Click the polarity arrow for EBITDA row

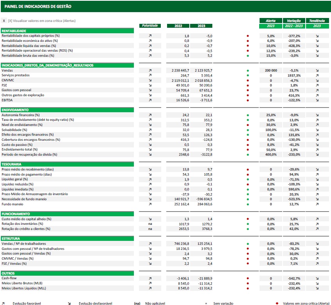click(150, 100)
